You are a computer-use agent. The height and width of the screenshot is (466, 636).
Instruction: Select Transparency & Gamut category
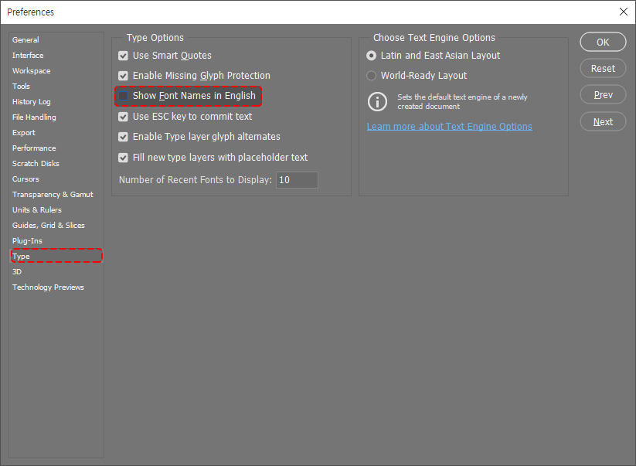point(53,194)
